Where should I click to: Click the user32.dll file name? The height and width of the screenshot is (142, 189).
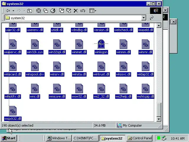pyautogui.click(x=13, y=30)
